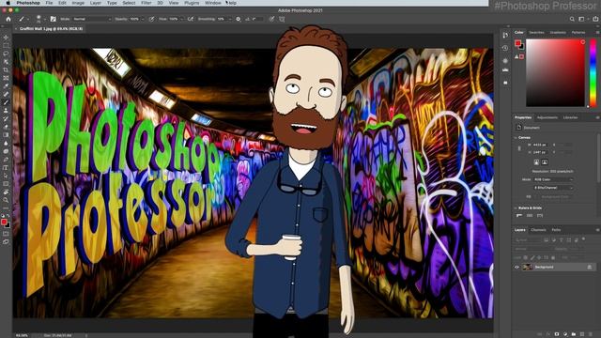Open the Filter menu
The image size is (601, 338).
(146, 3)
